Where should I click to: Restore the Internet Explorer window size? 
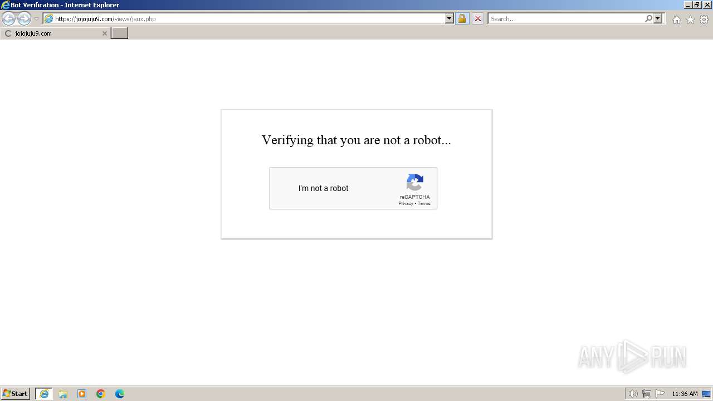coord(697,5)
